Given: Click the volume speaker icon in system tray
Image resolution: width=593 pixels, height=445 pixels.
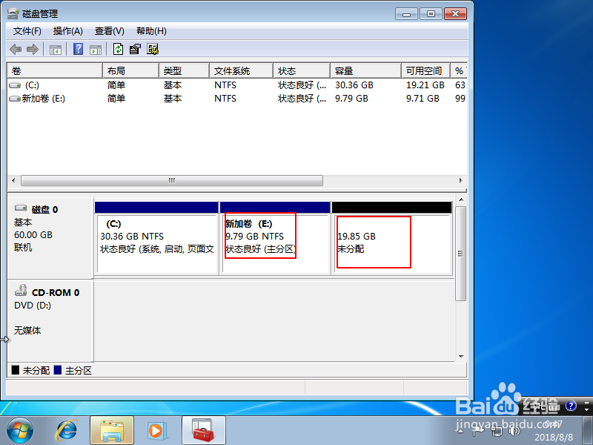Looking at the screenshot, I should point(514,431).
